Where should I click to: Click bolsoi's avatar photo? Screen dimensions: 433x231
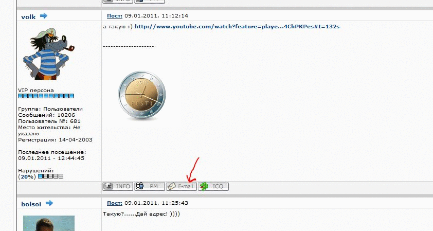tap(49, 223)
